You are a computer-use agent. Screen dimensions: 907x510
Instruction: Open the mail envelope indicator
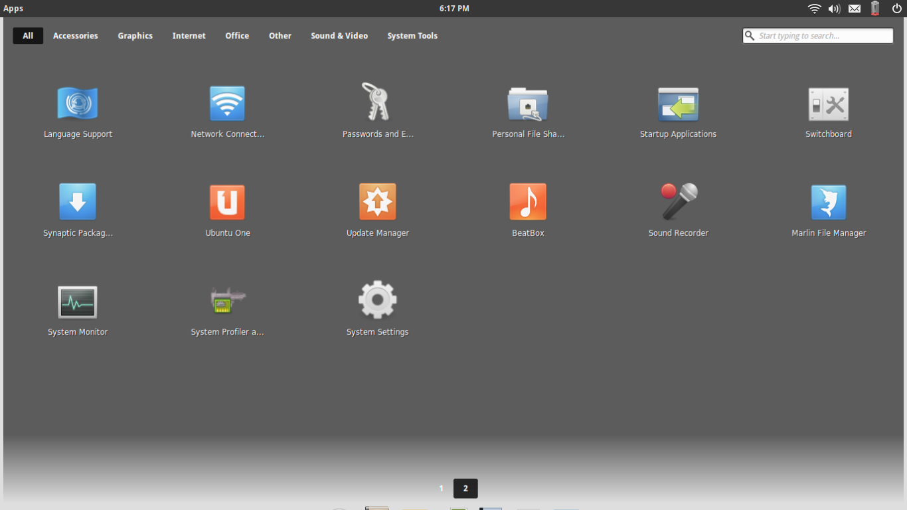(855, 9)
